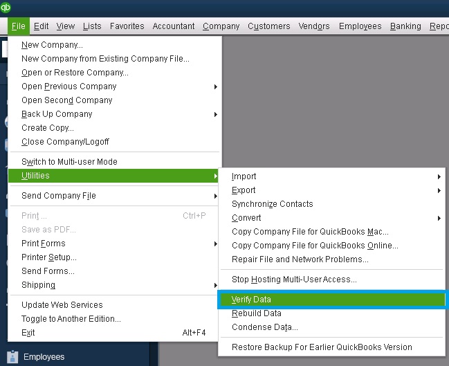Select Close Company/Logoff
The image size is (449, 366).
pos(115,142)
